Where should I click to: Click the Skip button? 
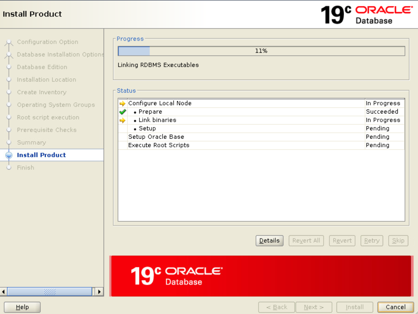pos(398,241)
